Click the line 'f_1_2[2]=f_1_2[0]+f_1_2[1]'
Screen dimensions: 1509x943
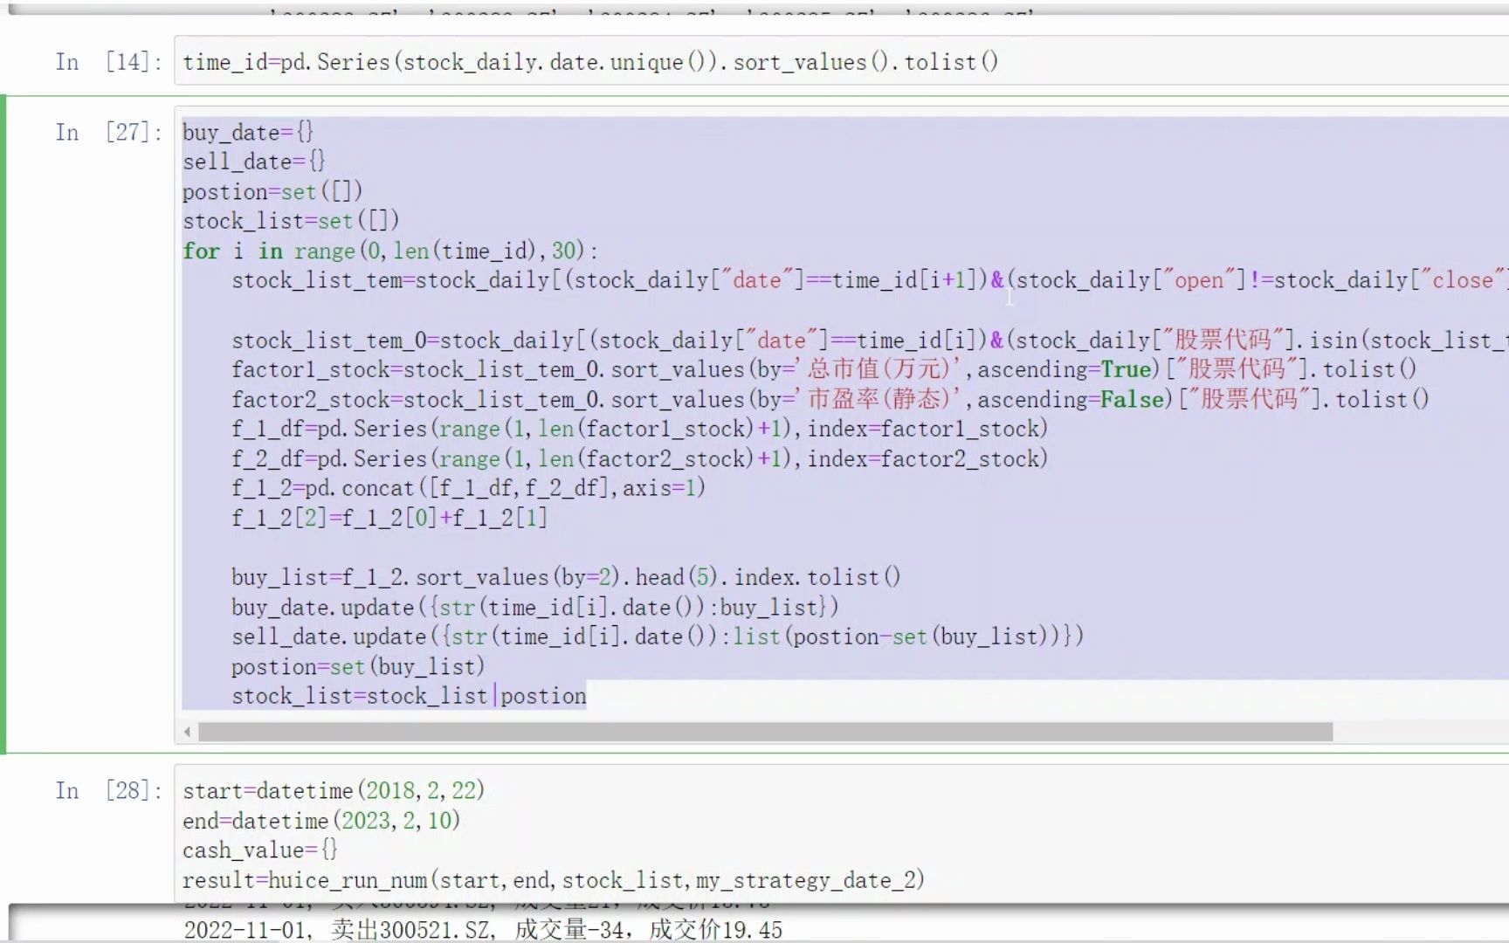tap(389, 519)
